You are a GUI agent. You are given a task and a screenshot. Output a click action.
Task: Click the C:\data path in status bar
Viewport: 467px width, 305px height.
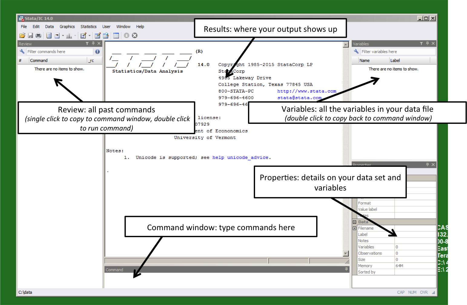[x=25, y=292]
